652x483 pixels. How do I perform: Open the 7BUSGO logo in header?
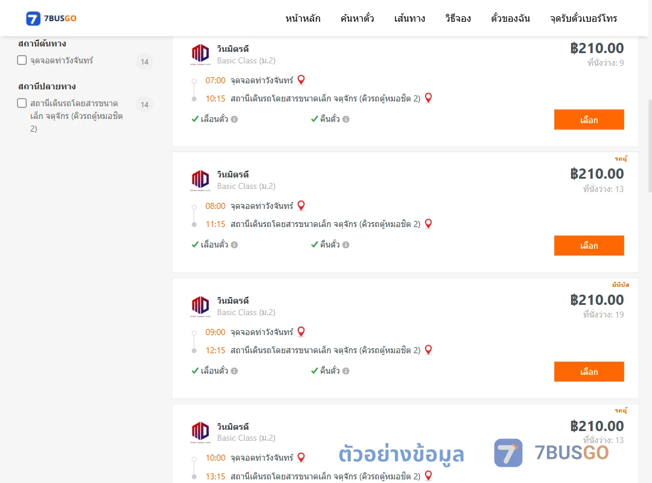tap(51, 18)
